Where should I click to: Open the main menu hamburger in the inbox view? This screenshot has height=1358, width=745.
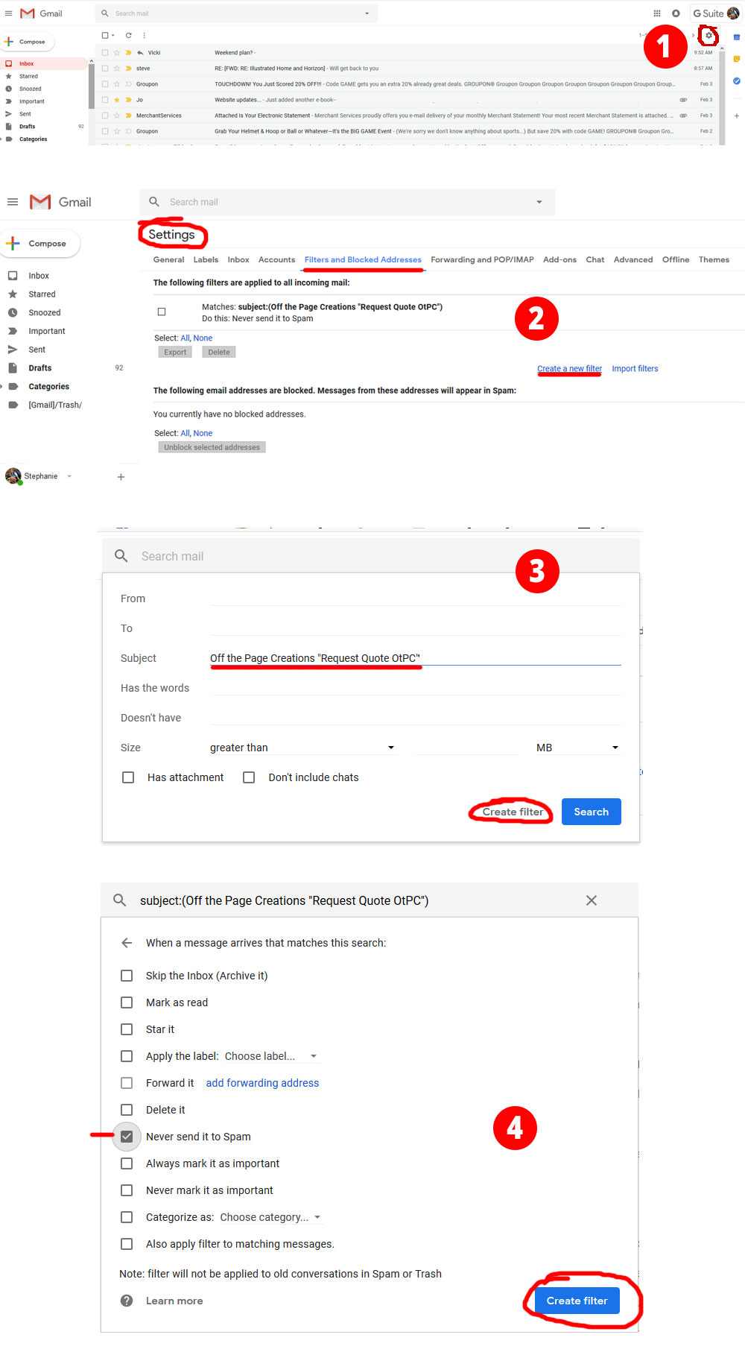point(8,13)
